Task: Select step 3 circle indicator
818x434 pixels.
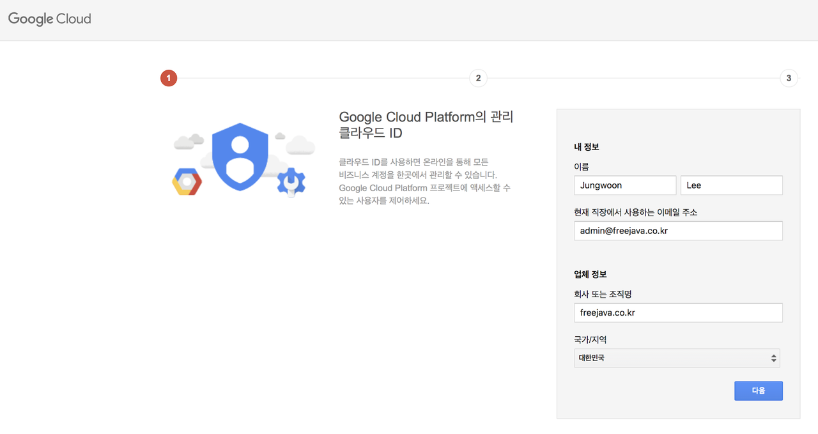Action: pos(789,78)
